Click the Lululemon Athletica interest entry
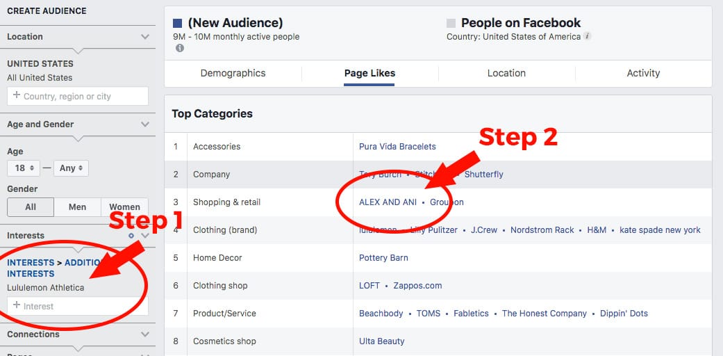 point(46,288)
